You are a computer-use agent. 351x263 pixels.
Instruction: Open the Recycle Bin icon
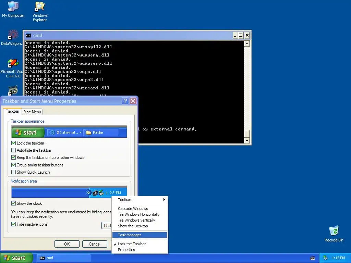[x=334, y=234]
